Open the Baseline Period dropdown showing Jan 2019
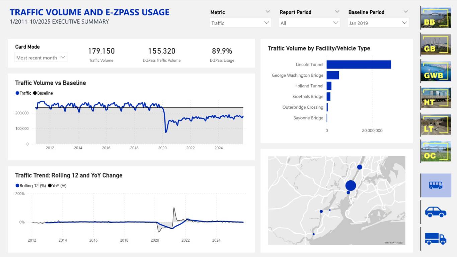 (x=378, y=23)
